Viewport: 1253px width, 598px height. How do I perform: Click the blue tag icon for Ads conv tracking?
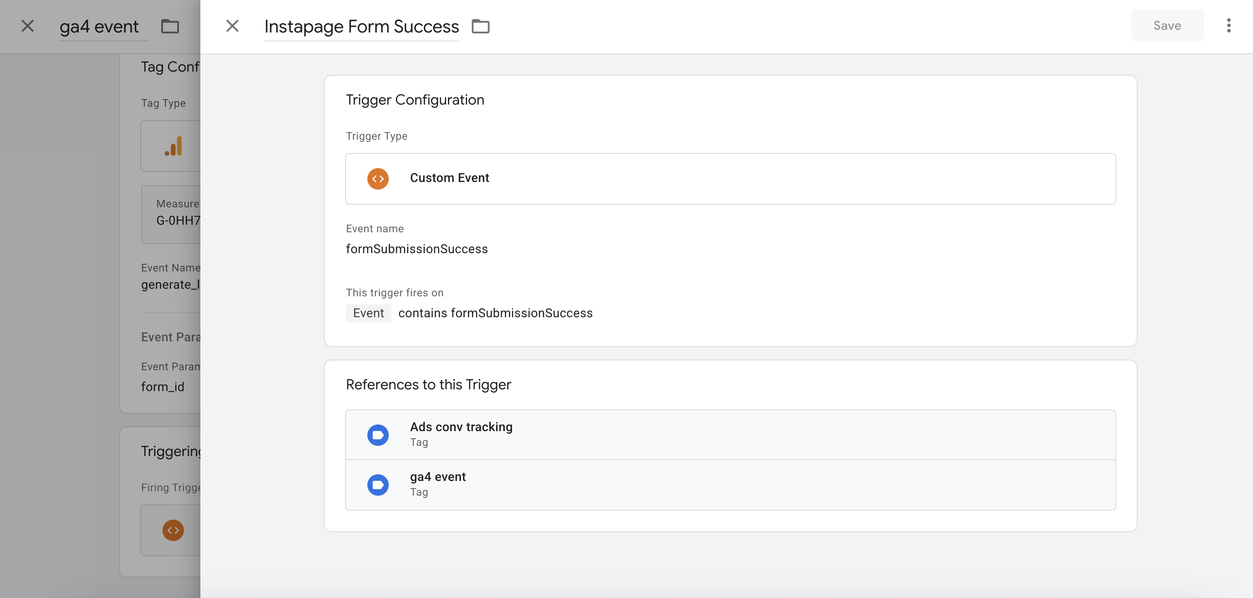point(378,435)
